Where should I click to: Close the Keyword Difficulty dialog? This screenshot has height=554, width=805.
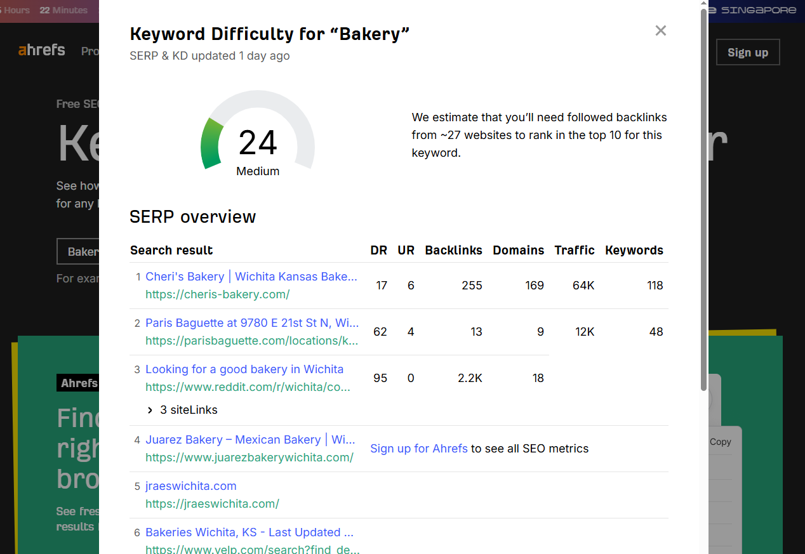click(x=661, y=30)
